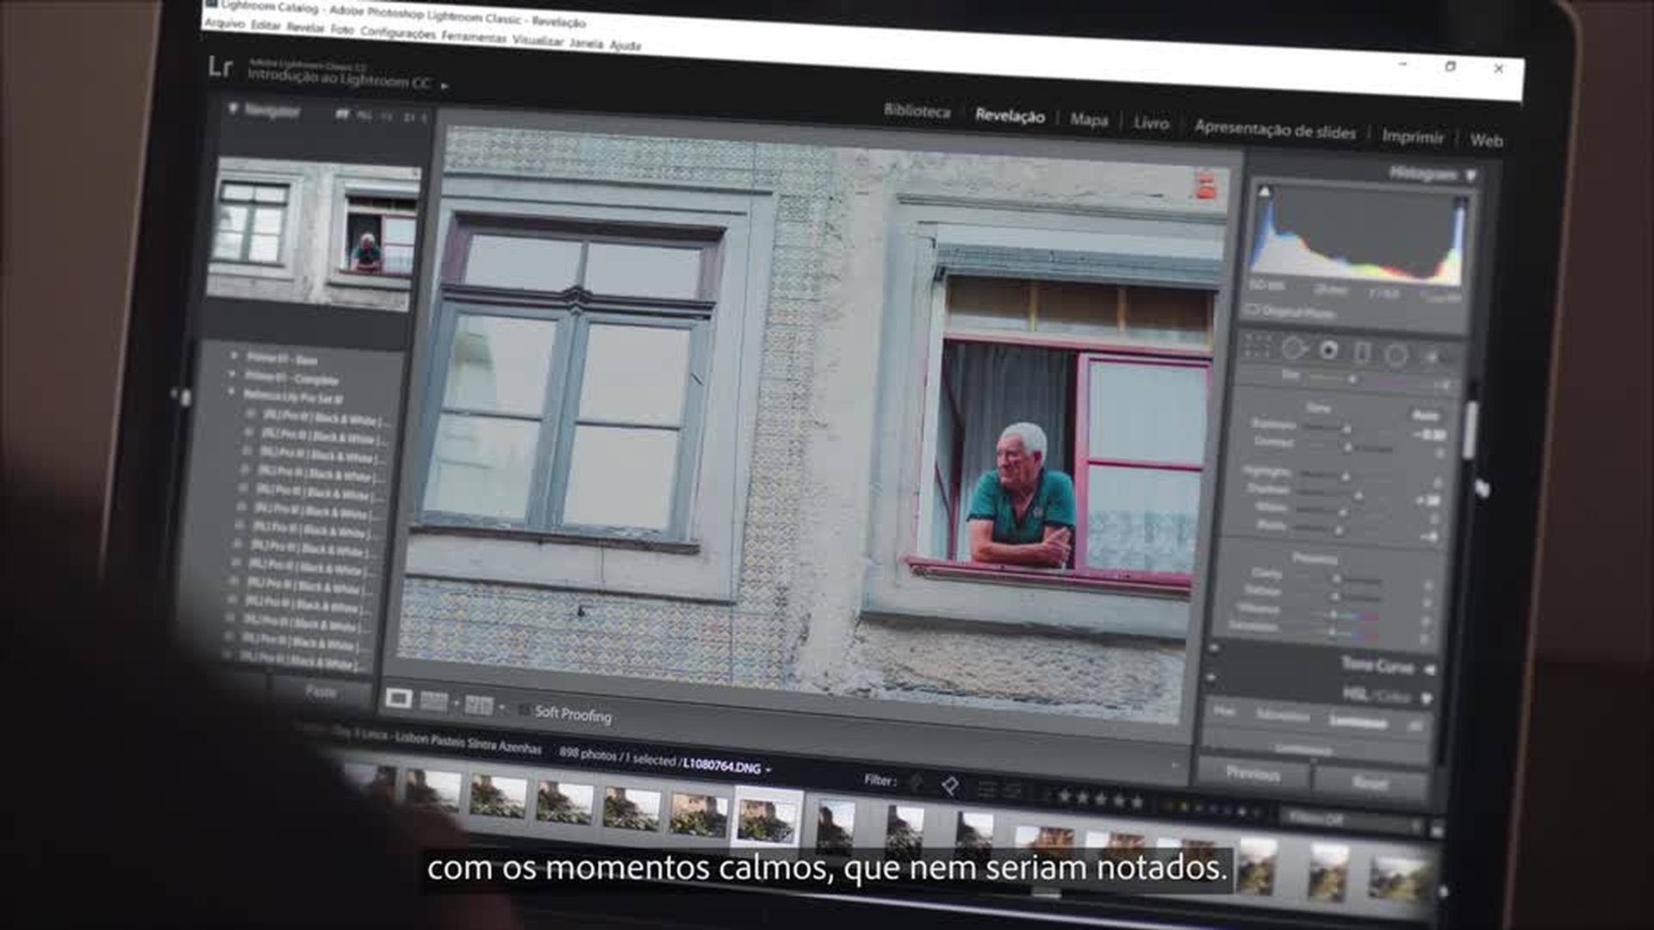The height and width of the screenshot is (930, 1654).
Task: Select the Radial Filter tool icon
Action: [1396, 355]
